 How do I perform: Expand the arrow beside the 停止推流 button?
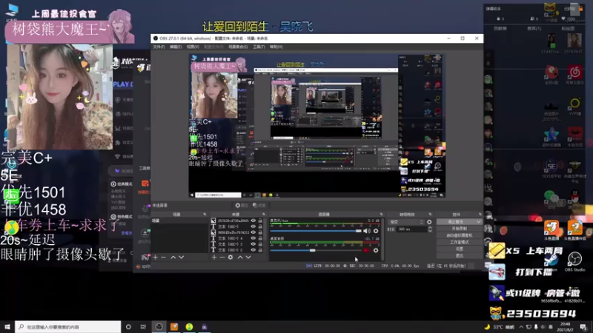pyautogui.click(x=479, y=221)
